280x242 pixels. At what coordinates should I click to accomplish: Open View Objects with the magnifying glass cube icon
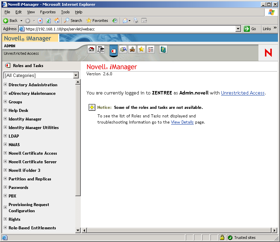(123, 49)
